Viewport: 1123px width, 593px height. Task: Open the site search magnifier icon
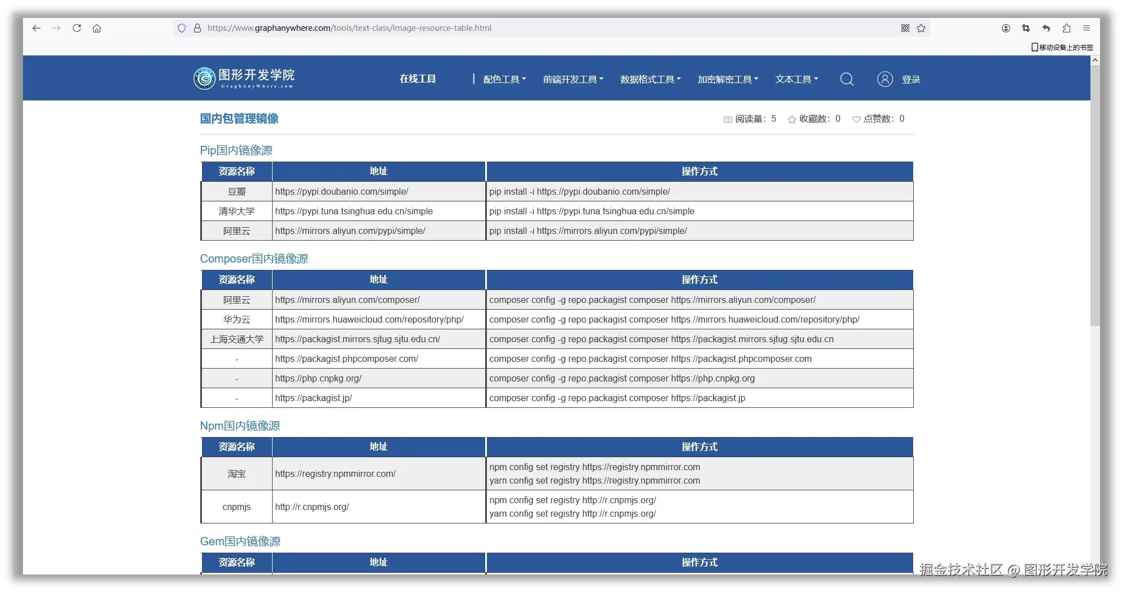[x=847, y=79]
